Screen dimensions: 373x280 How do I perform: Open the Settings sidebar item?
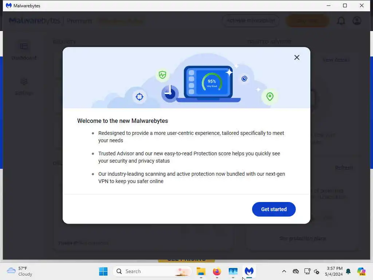click(24, 87)
